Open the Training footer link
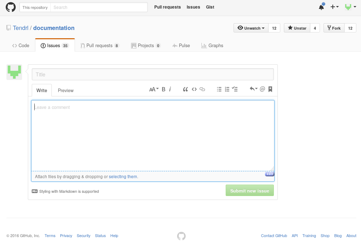361x246 pixels. [x=309, y=236]
